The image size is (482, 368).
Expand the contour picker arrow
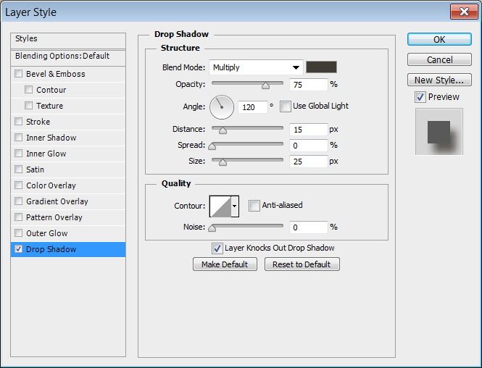[x=234, y=206]
